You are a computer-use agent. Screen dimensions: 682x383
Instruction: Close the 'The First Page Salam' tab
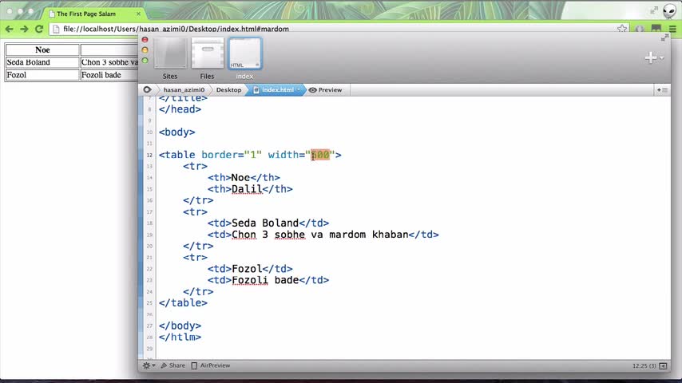coord(138,14)
